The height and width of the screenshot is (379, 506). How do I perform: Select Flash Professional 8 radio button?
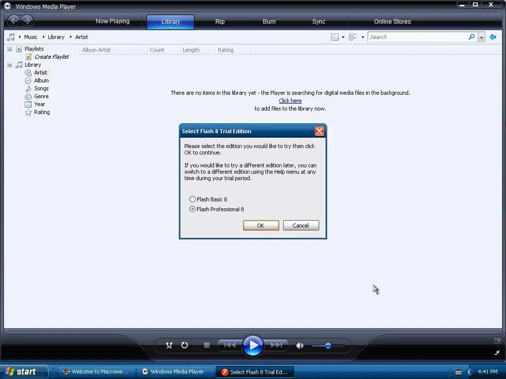coord(192,209)
